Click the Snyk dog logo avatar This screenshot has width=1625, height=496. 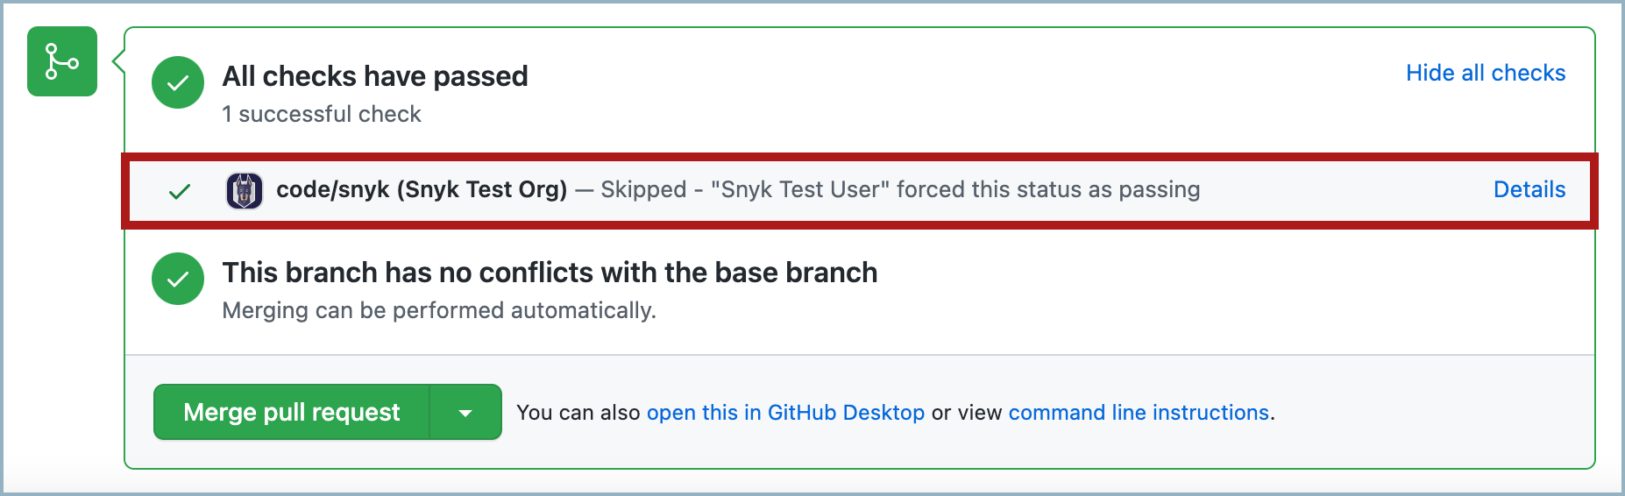[x=245, y=190]
